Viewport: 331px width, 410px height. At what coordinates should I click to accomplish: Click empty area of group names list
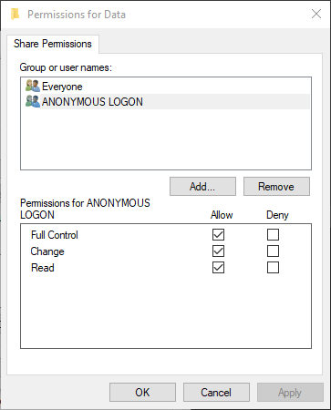pos(166,139)
